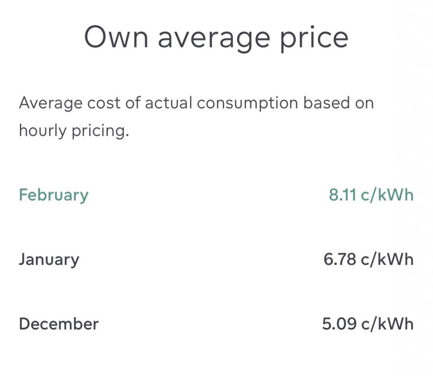This screenshot has height=376, width=433.
Task: Select the highlighted February row label
Action: point(53,195)
